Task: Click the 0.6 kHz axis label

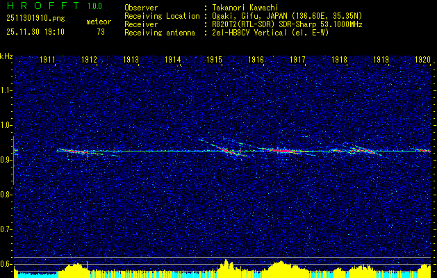Action: tap(6, 264)
